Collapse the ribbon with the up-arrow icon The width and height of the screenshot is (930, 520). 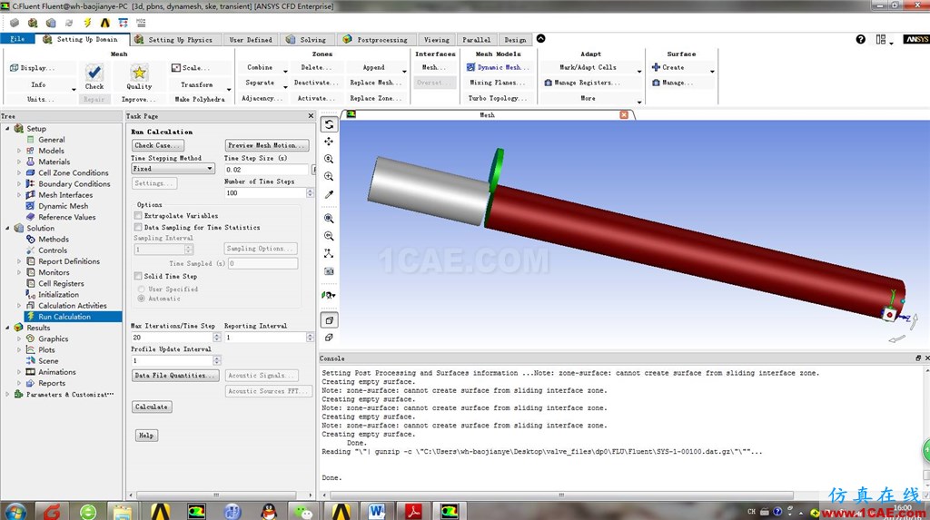point(541,38)
